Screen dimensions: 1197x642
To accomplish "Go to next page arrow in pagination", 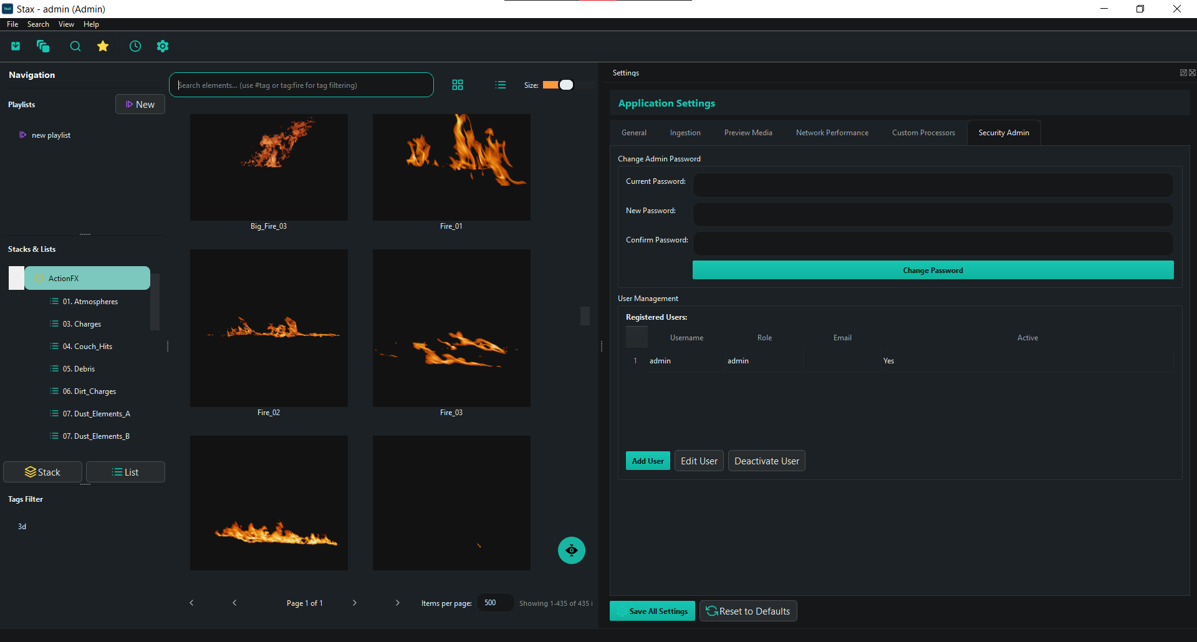I will point(355,603).
